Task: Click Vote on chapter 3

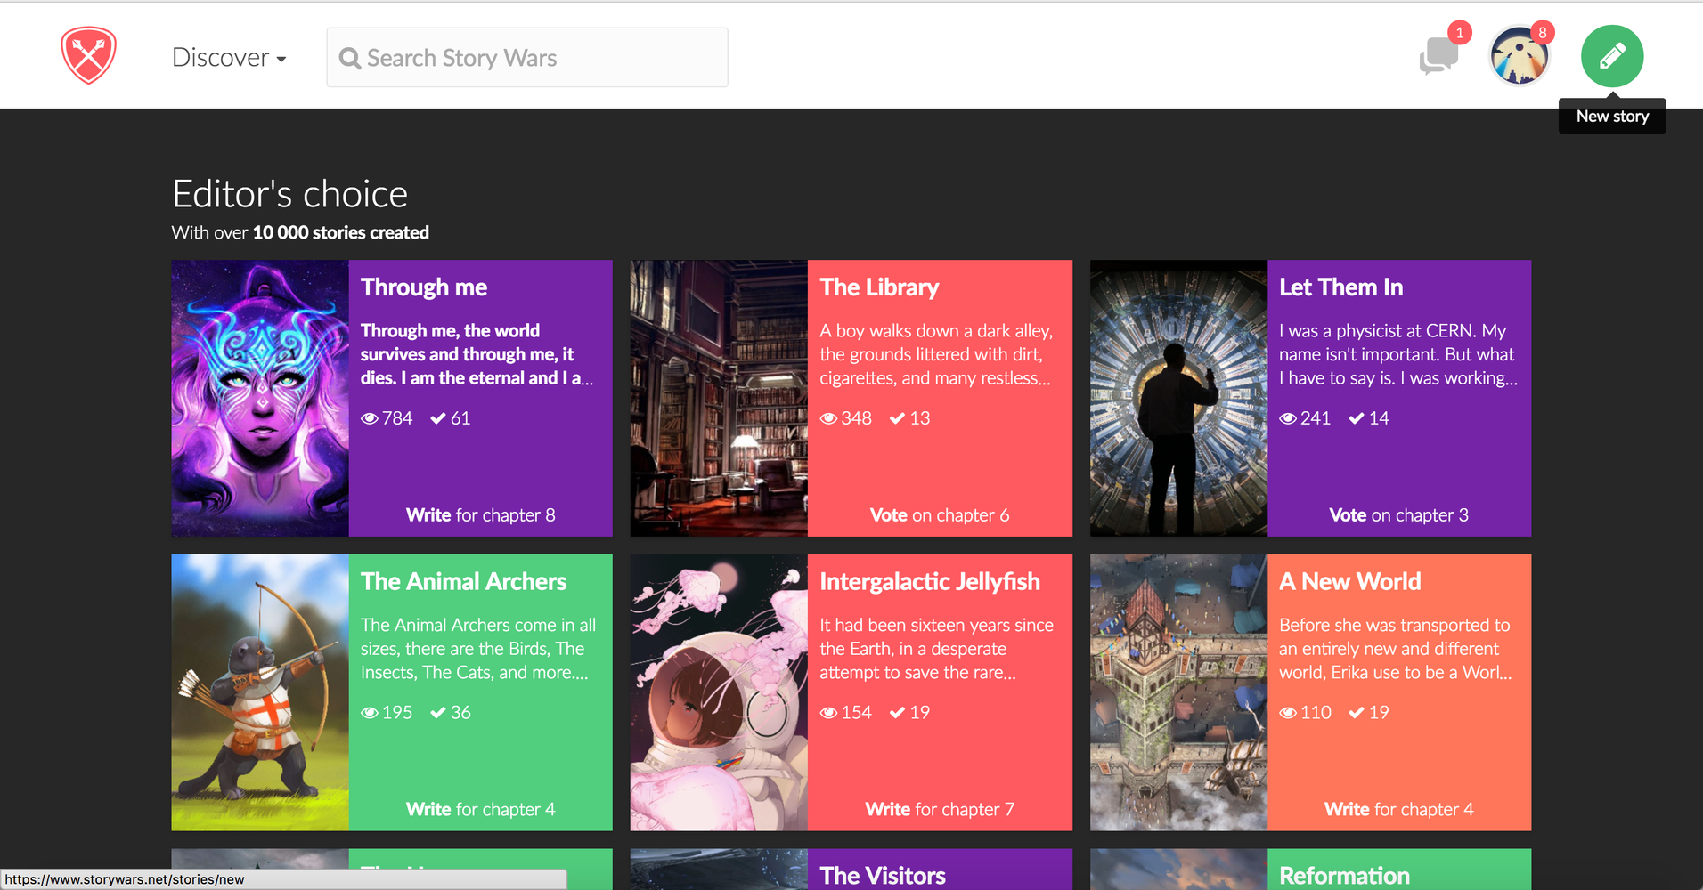Action: (1399, 515)
